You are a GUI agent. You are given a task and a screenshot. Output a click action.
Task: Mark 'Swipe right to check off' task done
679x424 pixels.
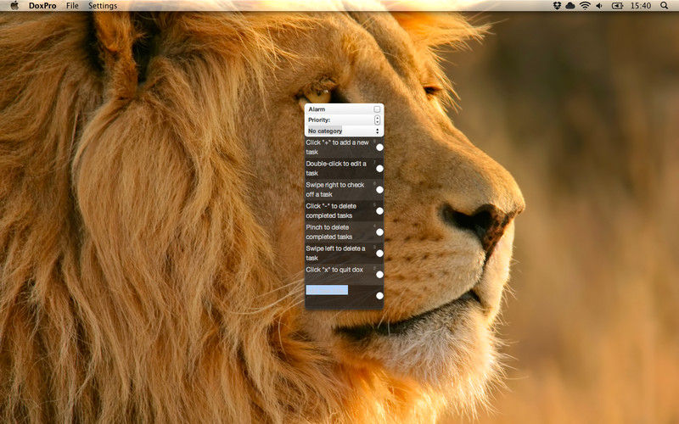(x=379, y=190)
